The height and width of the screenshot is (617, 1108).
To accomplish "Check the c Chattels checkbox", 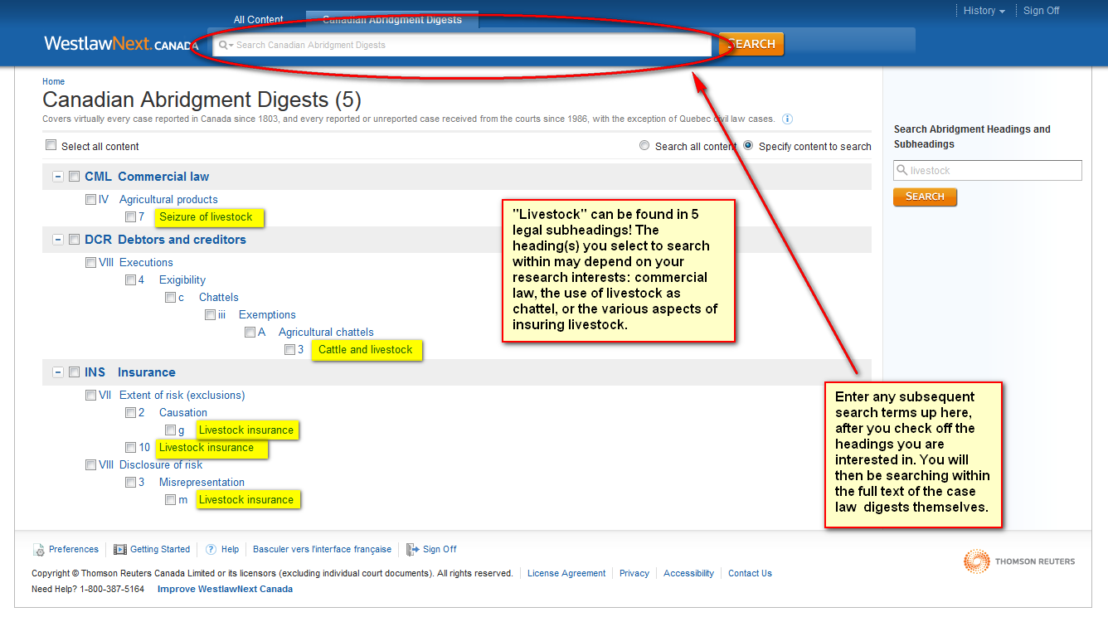I will [x=170, y=297].
